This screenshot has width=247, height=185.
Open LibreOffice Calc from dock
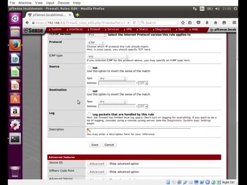pyautogui.click(x=15, y=72)
